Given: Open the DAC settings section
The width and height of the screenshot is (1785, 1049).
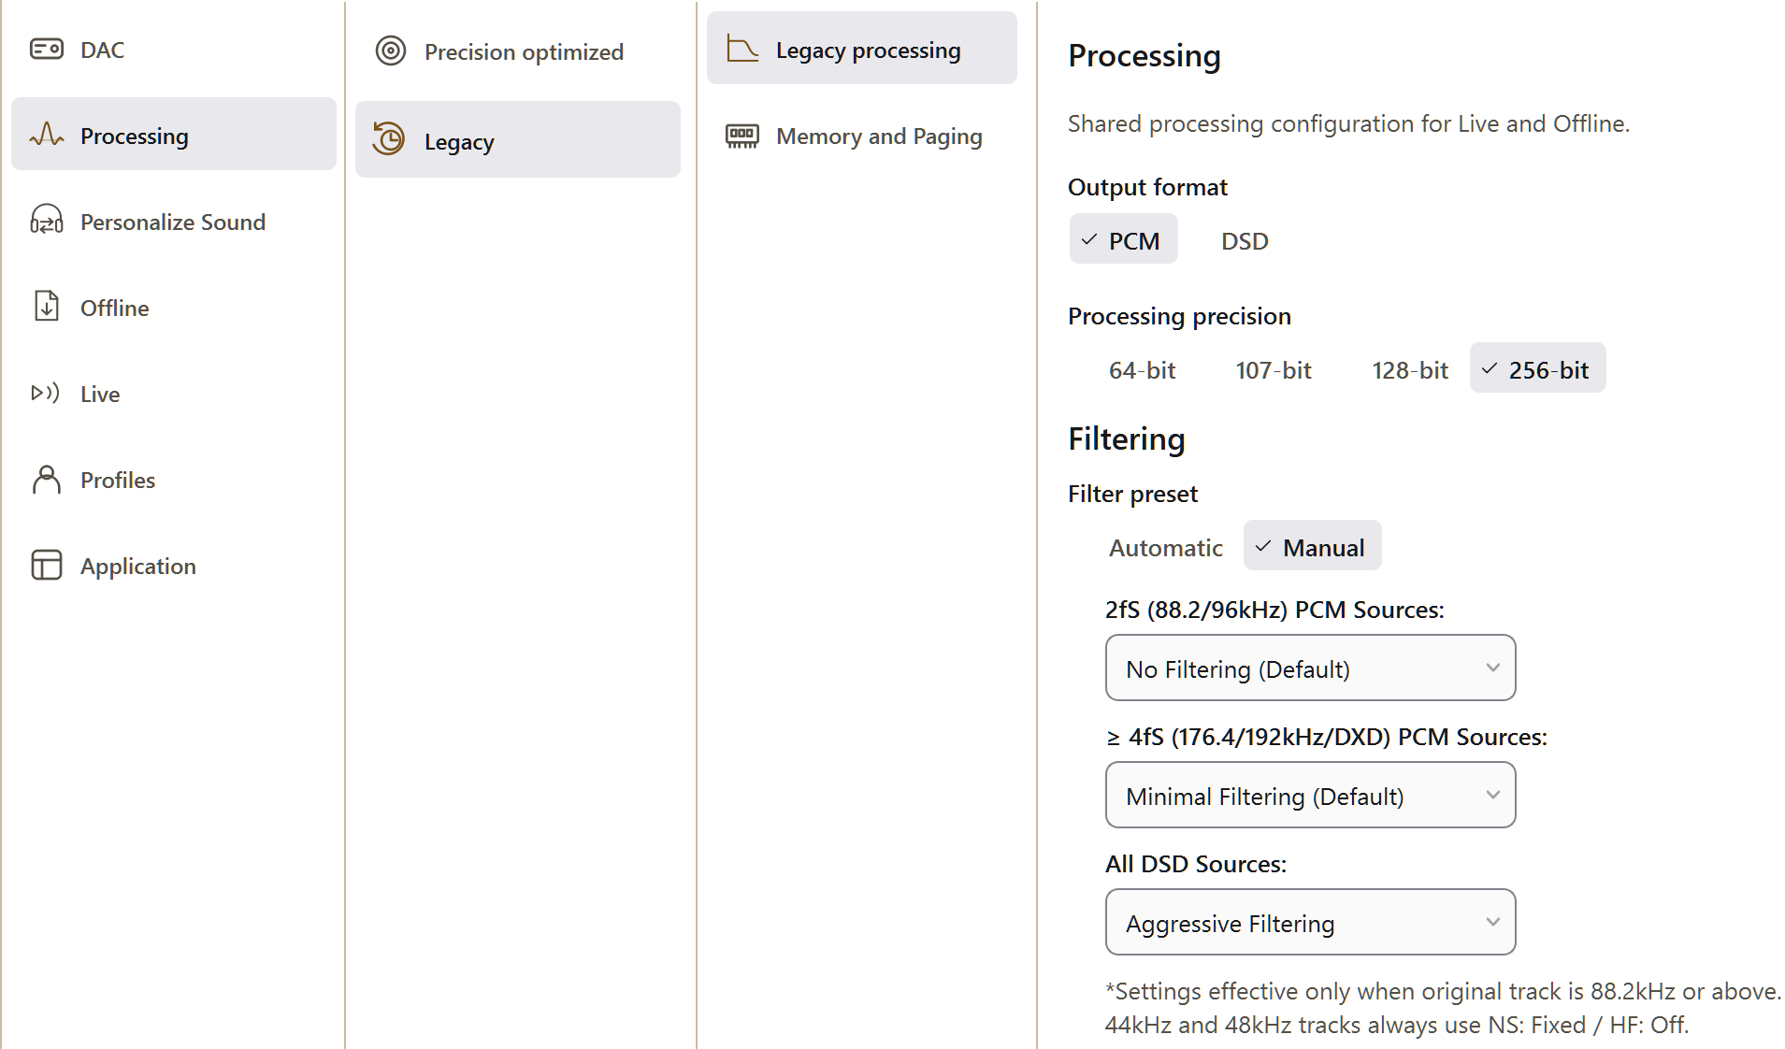Looking at the screenshot, I should (x=174, y=49).
